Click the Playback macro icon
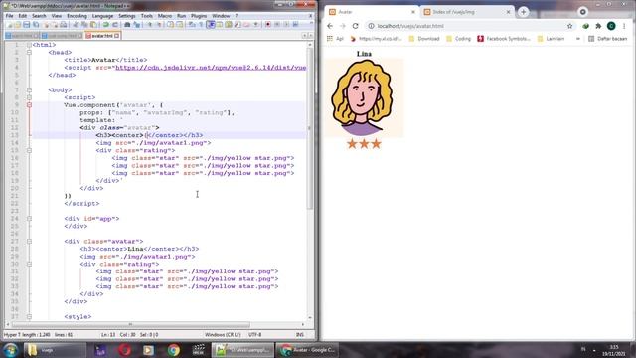636x358 pixels. (286, 25)
